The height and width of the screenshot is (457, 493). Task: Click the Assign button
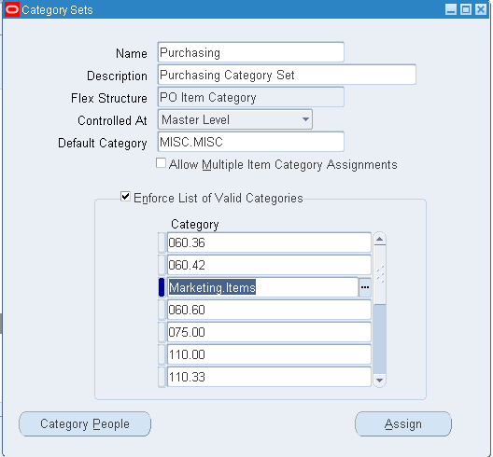[403, 424]
